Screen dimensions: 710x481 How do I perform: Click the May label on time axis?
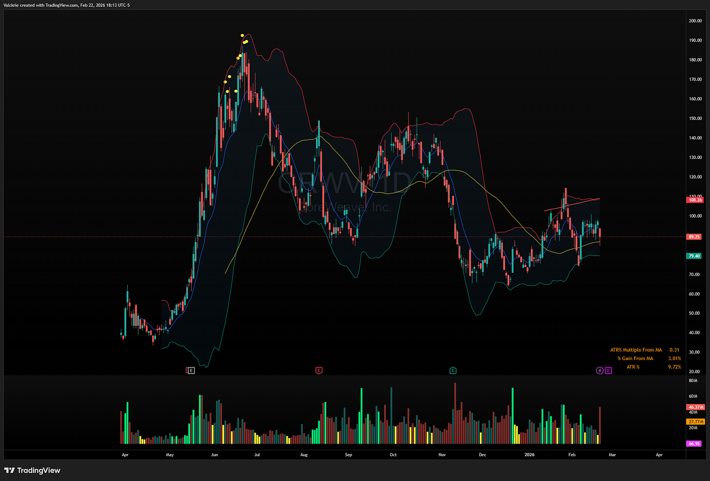click(x=170, y=455)
